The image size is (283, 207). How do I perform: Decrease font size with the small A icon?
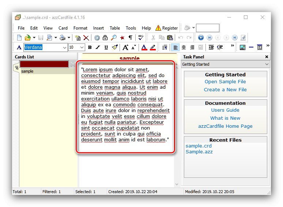[134, 47]
